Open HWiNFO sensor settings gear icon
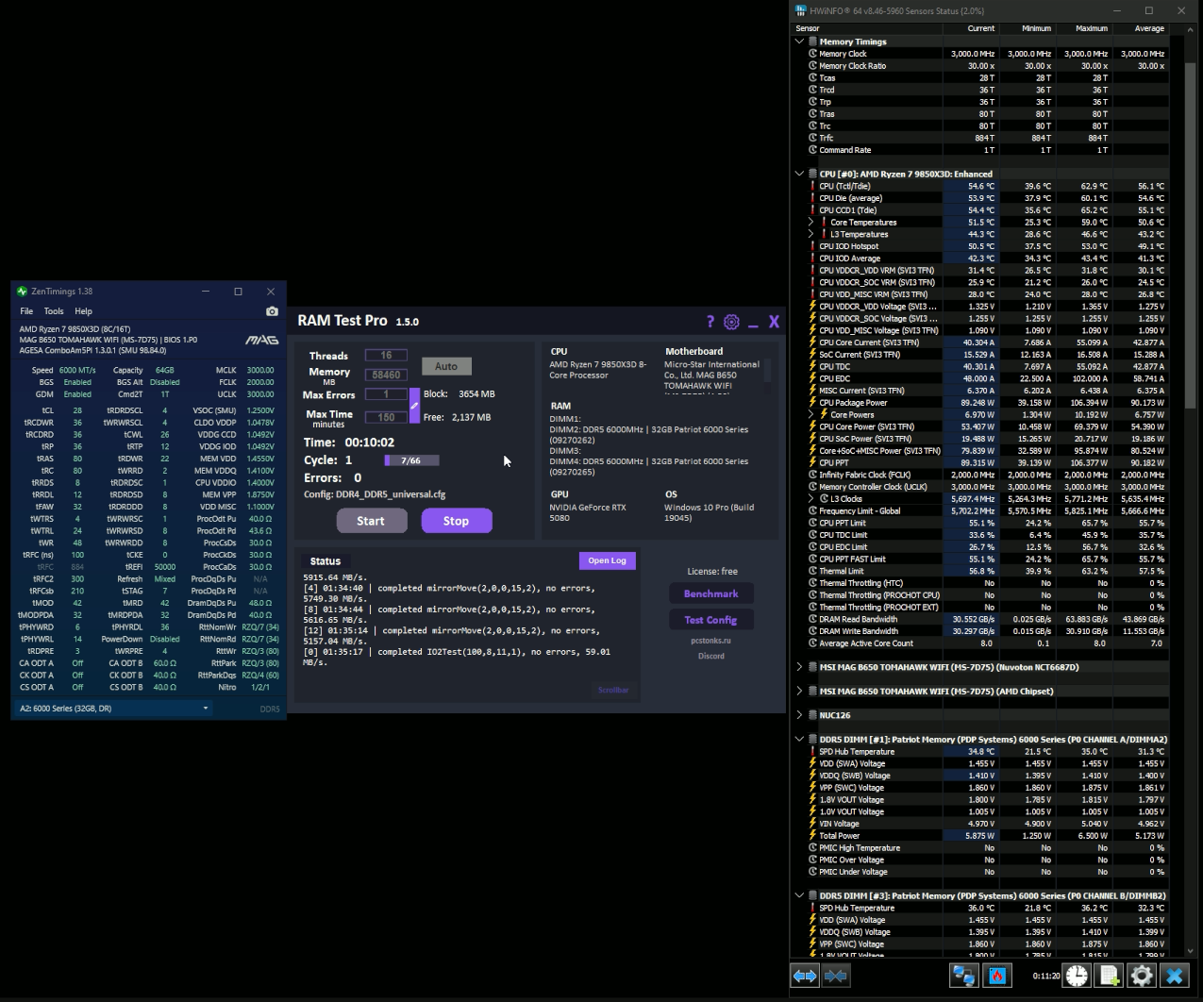Viewport: 1203px width, 1002px height. 1142,976
